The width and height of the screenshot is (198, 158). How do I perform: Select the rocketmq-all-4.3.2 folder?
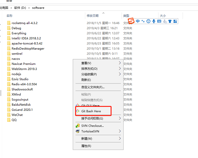click(x=24, y=23)
